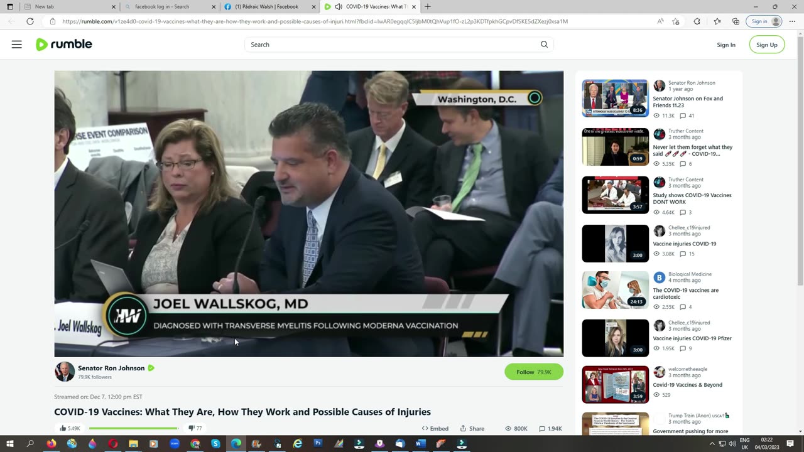Click Truther Content channel on Never let them forget
804x452 pixels.
click(x=686, y=131)
